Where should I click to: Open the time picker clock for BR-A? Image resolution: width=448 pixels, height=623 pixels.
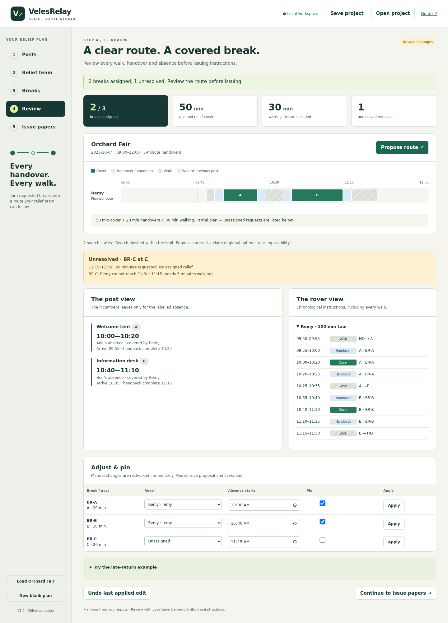pos(295,505)
